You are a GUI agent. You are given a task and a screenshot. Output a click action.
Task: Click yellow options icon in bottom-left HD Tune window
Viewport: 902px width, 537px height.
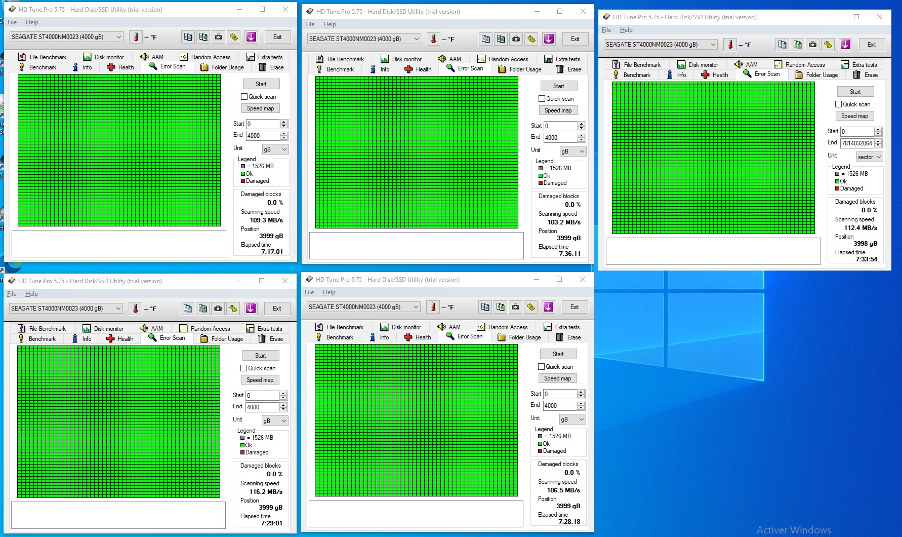233,309
